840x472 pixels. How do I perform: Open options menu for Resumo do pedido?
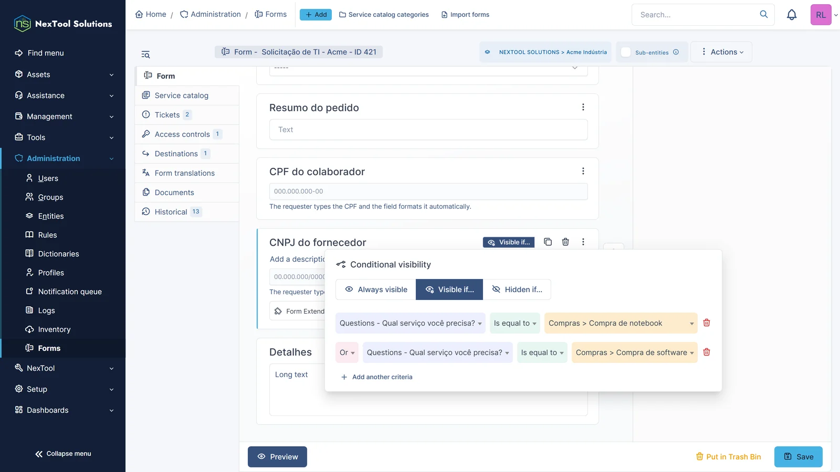583,107
